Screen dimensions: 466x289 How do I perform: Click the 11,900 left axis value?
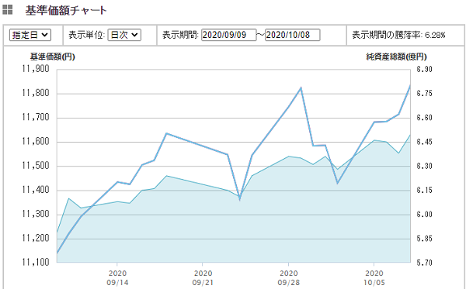[36, 69]
